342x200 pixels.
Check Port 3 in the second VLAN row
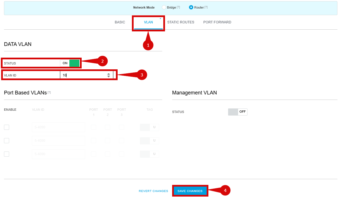pos(122,141)
